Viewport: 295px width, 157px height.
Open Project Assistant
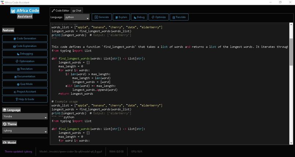(x=25, y=92)
